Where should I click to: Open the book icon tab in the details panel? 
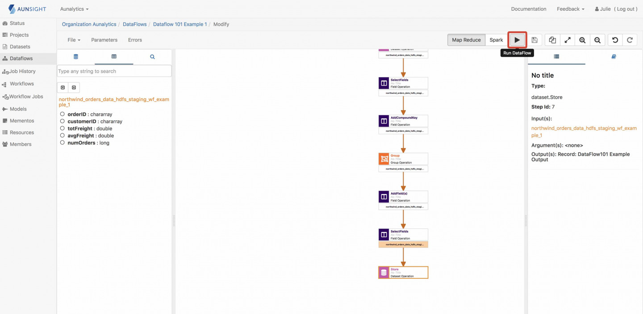pyautogui.click(x=614, y=57)
